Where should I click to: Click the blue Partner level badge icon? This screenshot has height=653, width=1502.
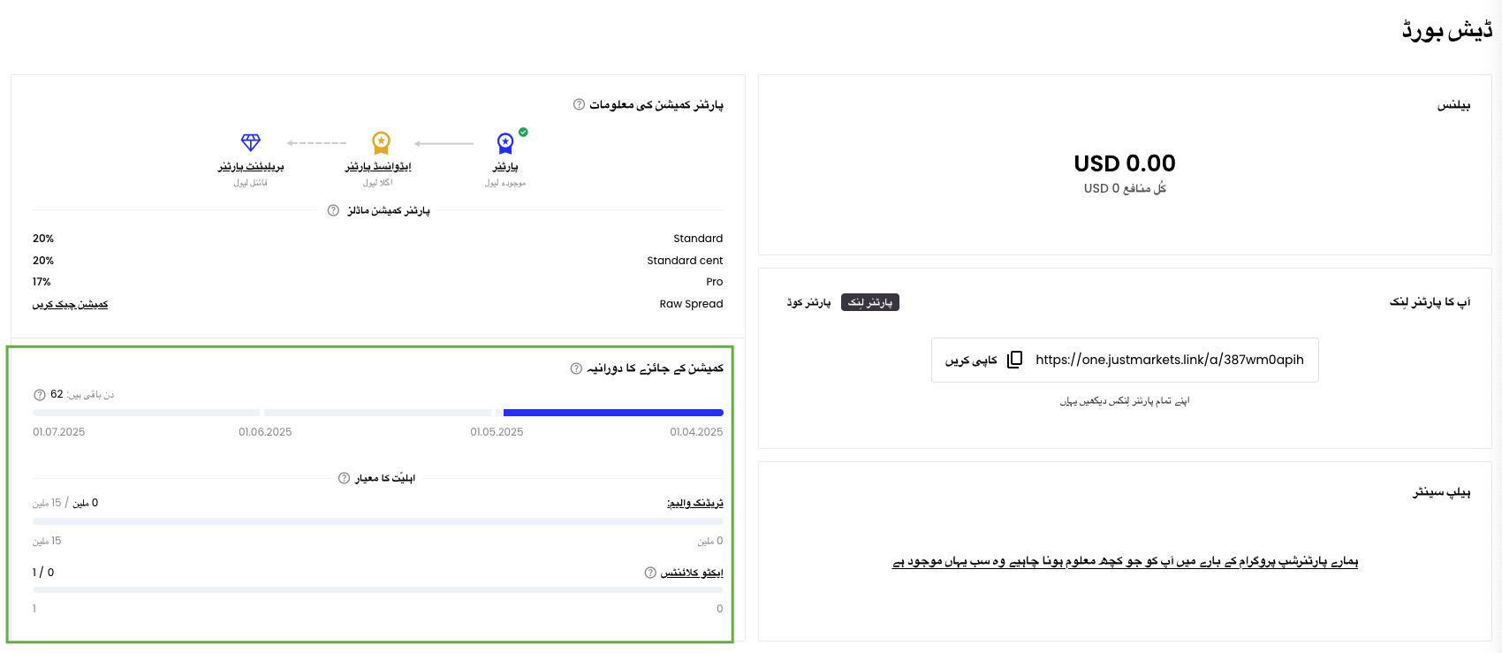(505, 142)
